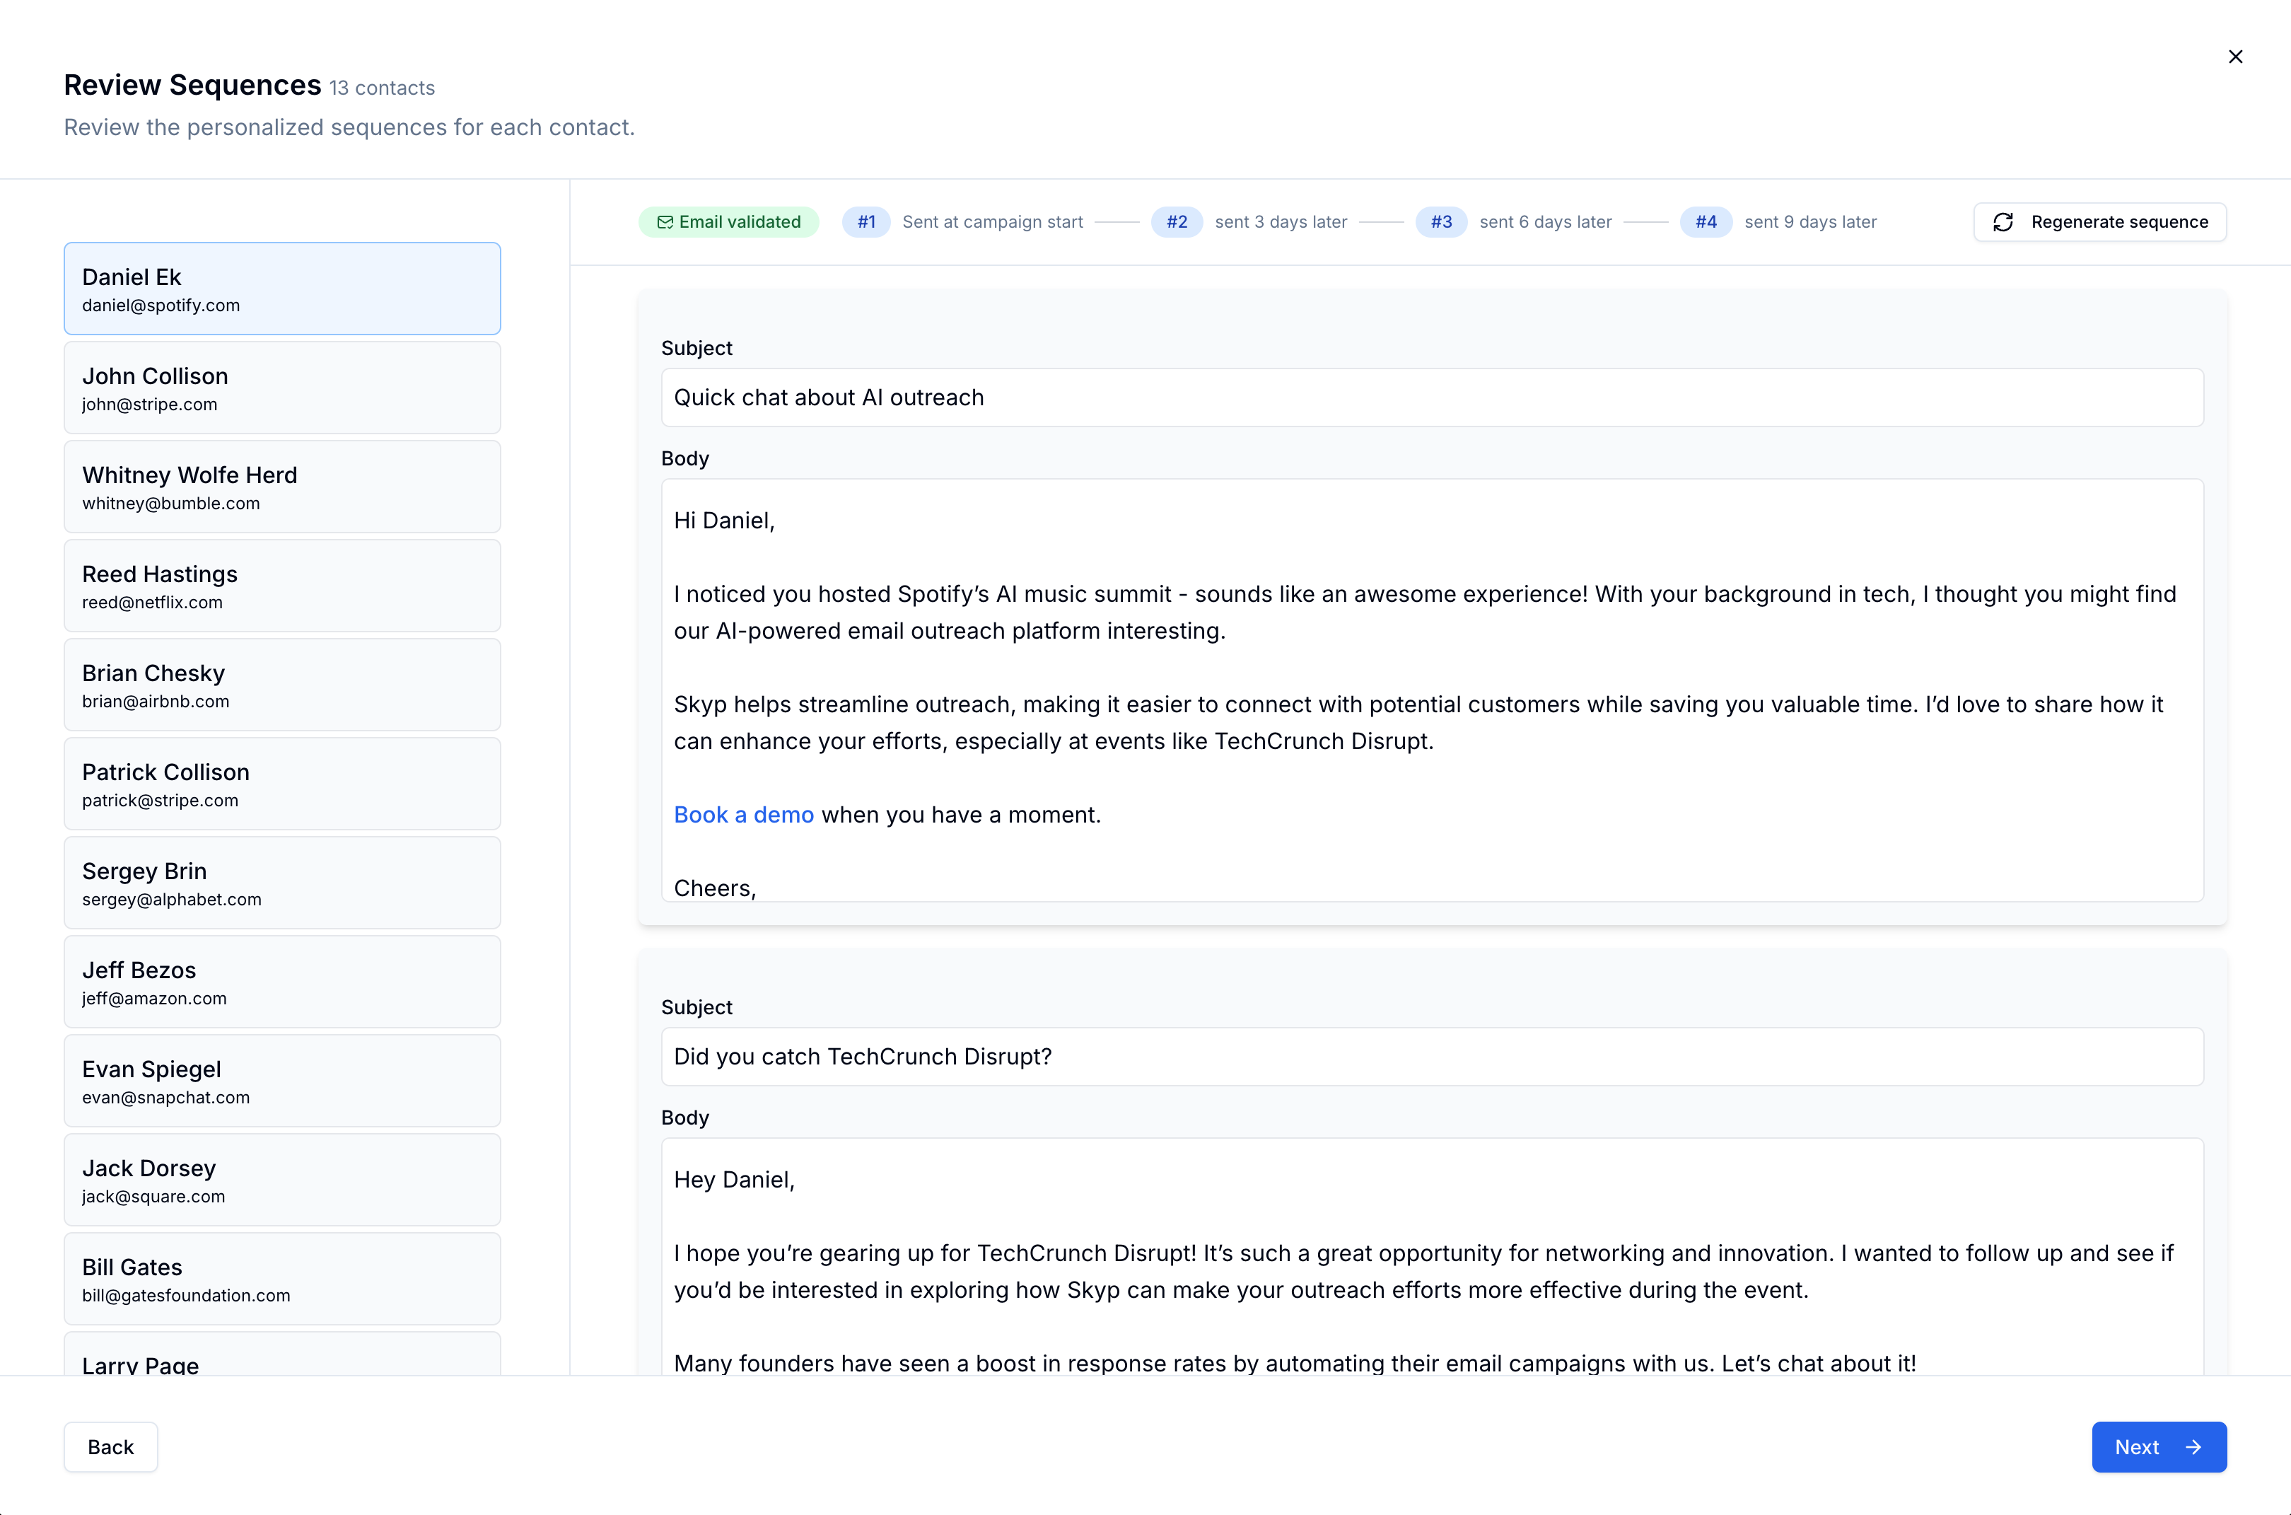Click the Email validated envelope badge
The image size is (2291, 1515).
[728, 222]
